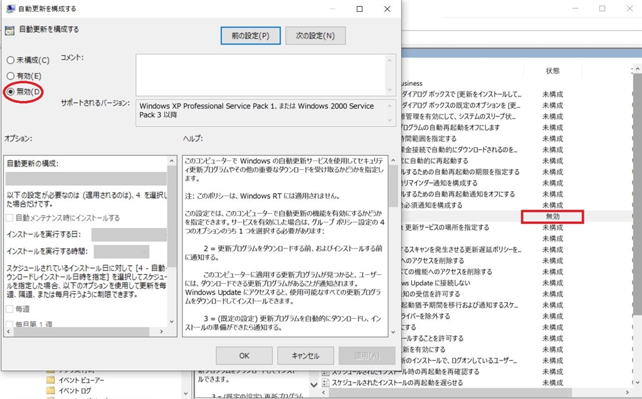Maximize the 自動更新を構成する dialog
Screen dimensions: 642x399
[x=359, y=9]
